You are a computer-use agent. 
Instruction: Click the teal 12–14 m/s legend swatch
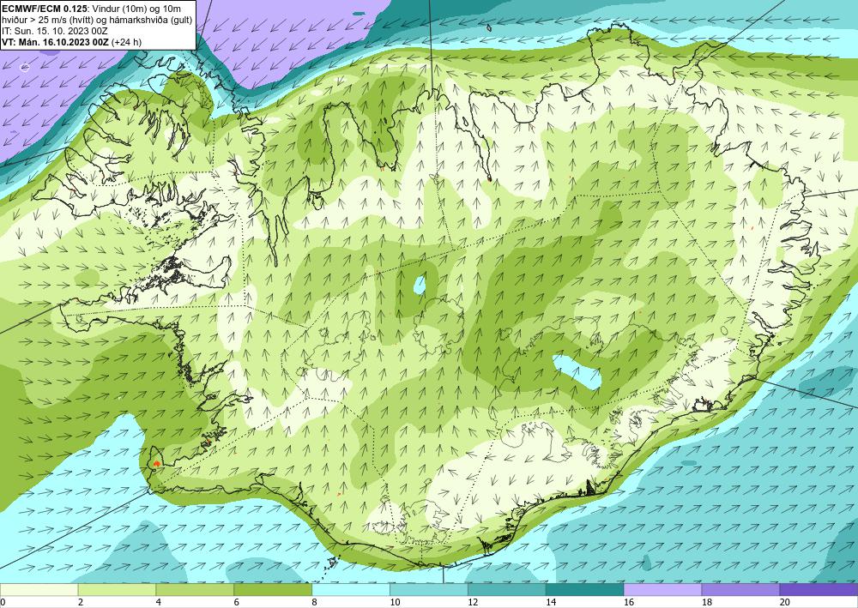(507, 590)
